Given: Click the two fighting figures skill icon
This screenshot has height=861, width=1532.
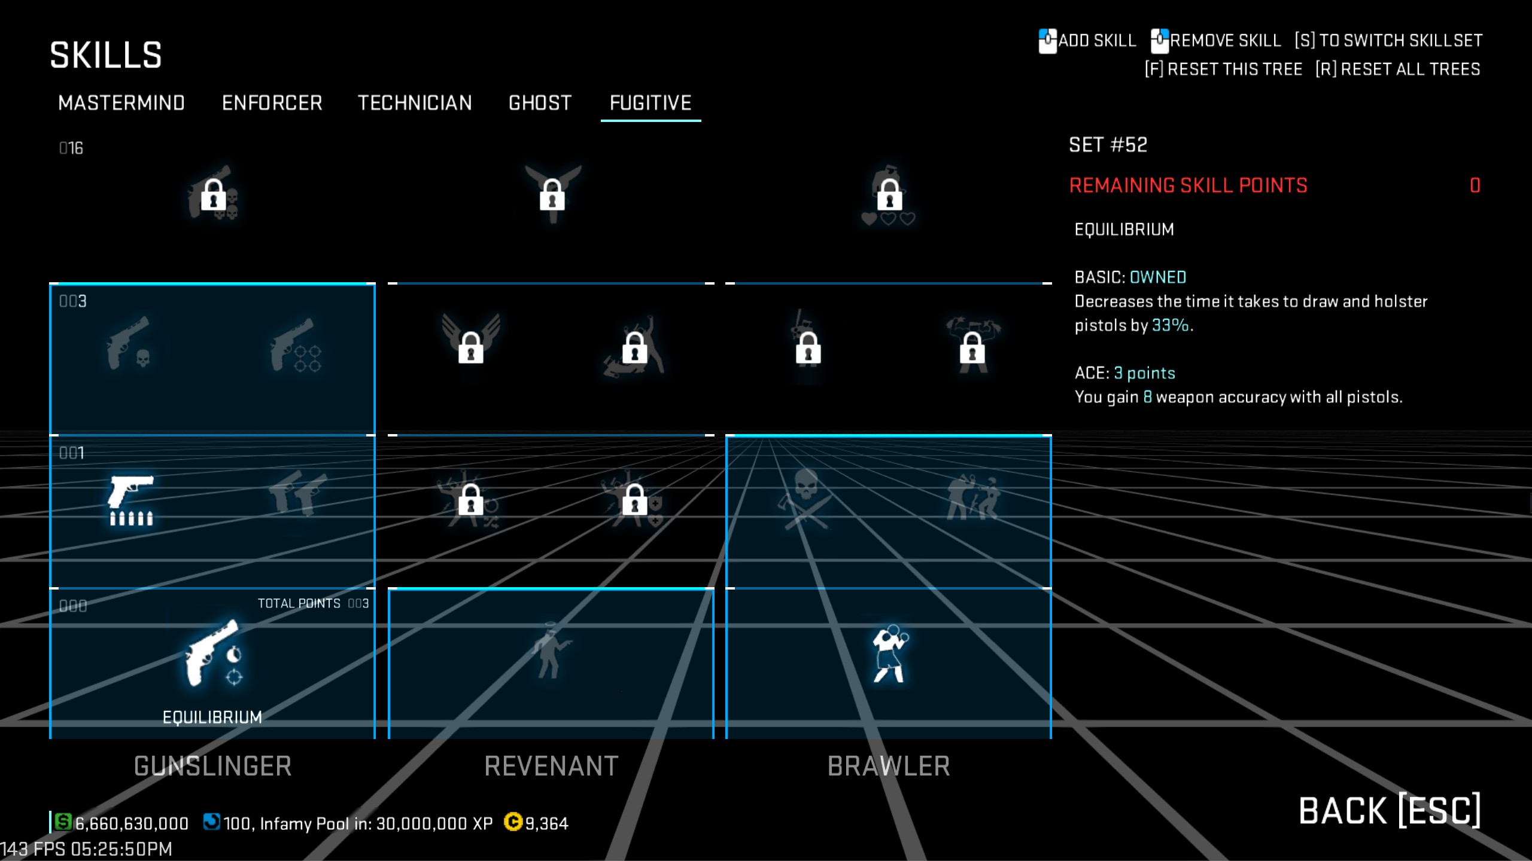Looking at the screenshot, I should click(x=972, y=497).
